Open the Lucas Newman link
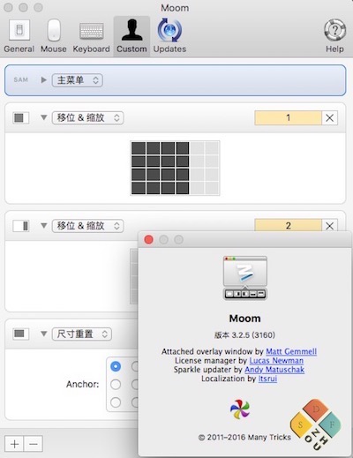Image resolution: width=353 pixels, height=458 pixels. (276, 361)
